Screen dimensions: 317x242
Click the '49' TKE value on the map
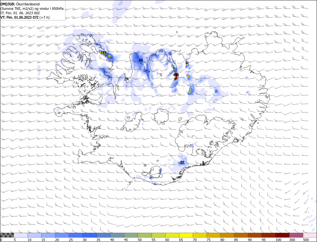click(141, 60)
